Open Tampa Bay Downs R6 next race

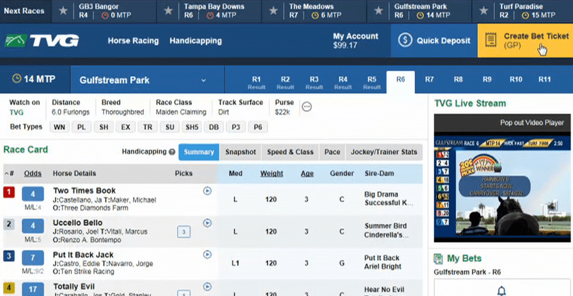click(x=209, y=12)
